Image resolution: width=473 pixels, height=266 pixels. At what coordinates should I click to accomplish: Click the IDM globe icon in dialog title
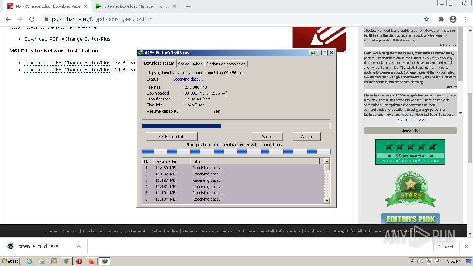[x=140, y=53]
